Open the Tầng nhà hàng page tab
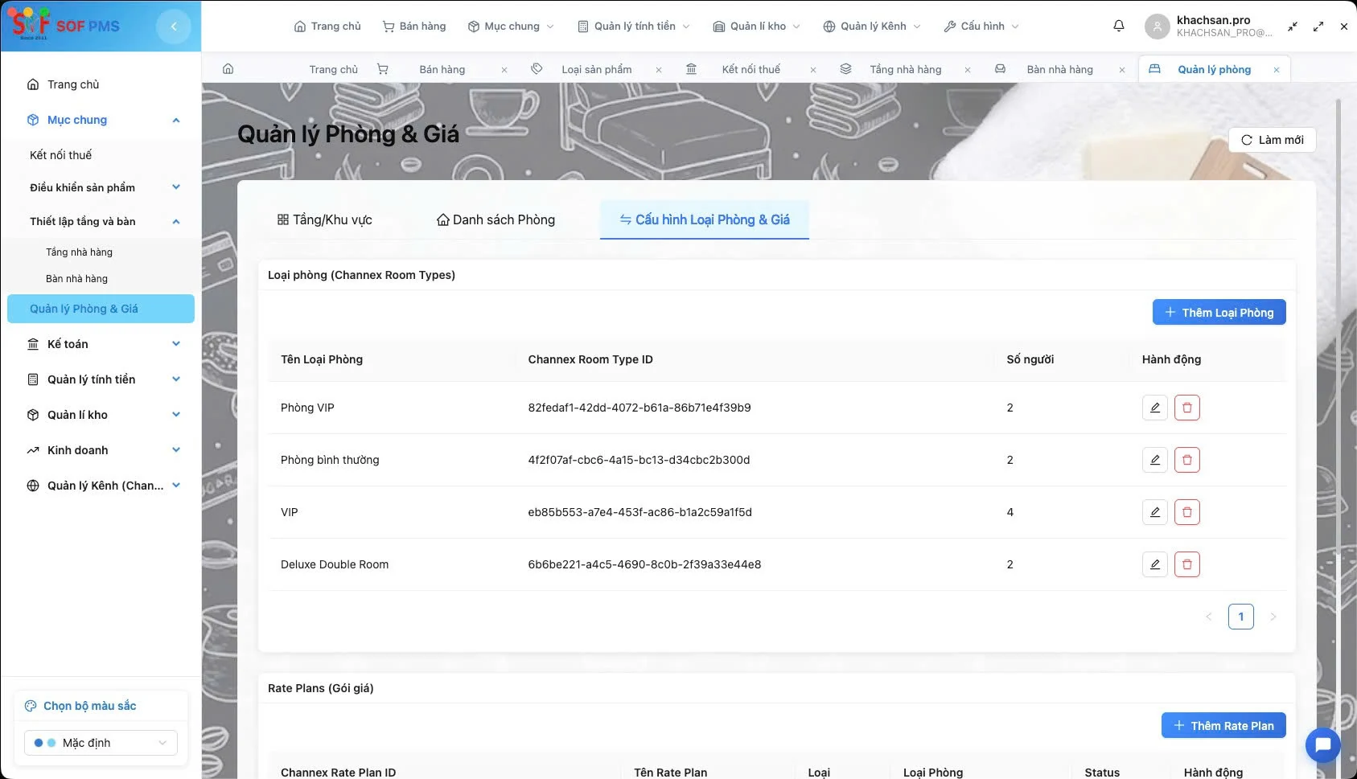Viewport: 1357px width, 779px height. pyautogui.click(x=905, y=69)
